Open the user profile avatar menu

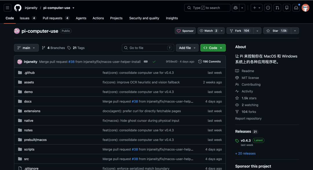305,8
